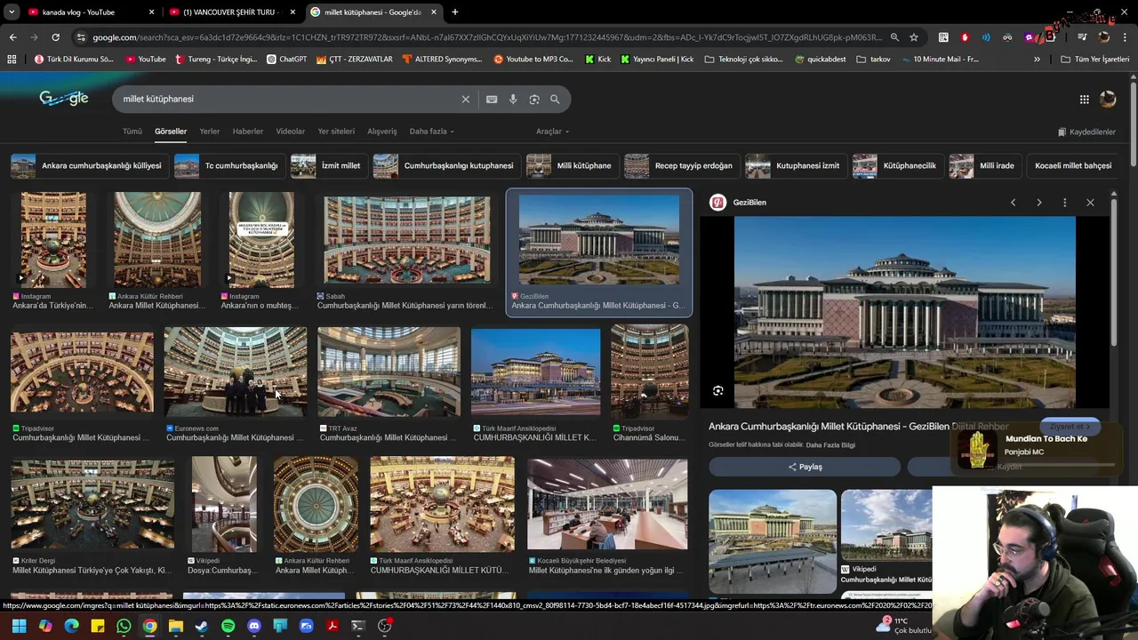Show hidden bookmarks with double chevron
Image resolution: width=1138 pixels, height=640 pixels.
1037,60
